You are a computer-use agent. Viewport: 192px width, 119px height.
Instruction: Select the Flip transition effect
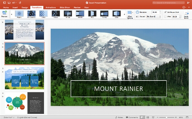[x=92, y=14]
